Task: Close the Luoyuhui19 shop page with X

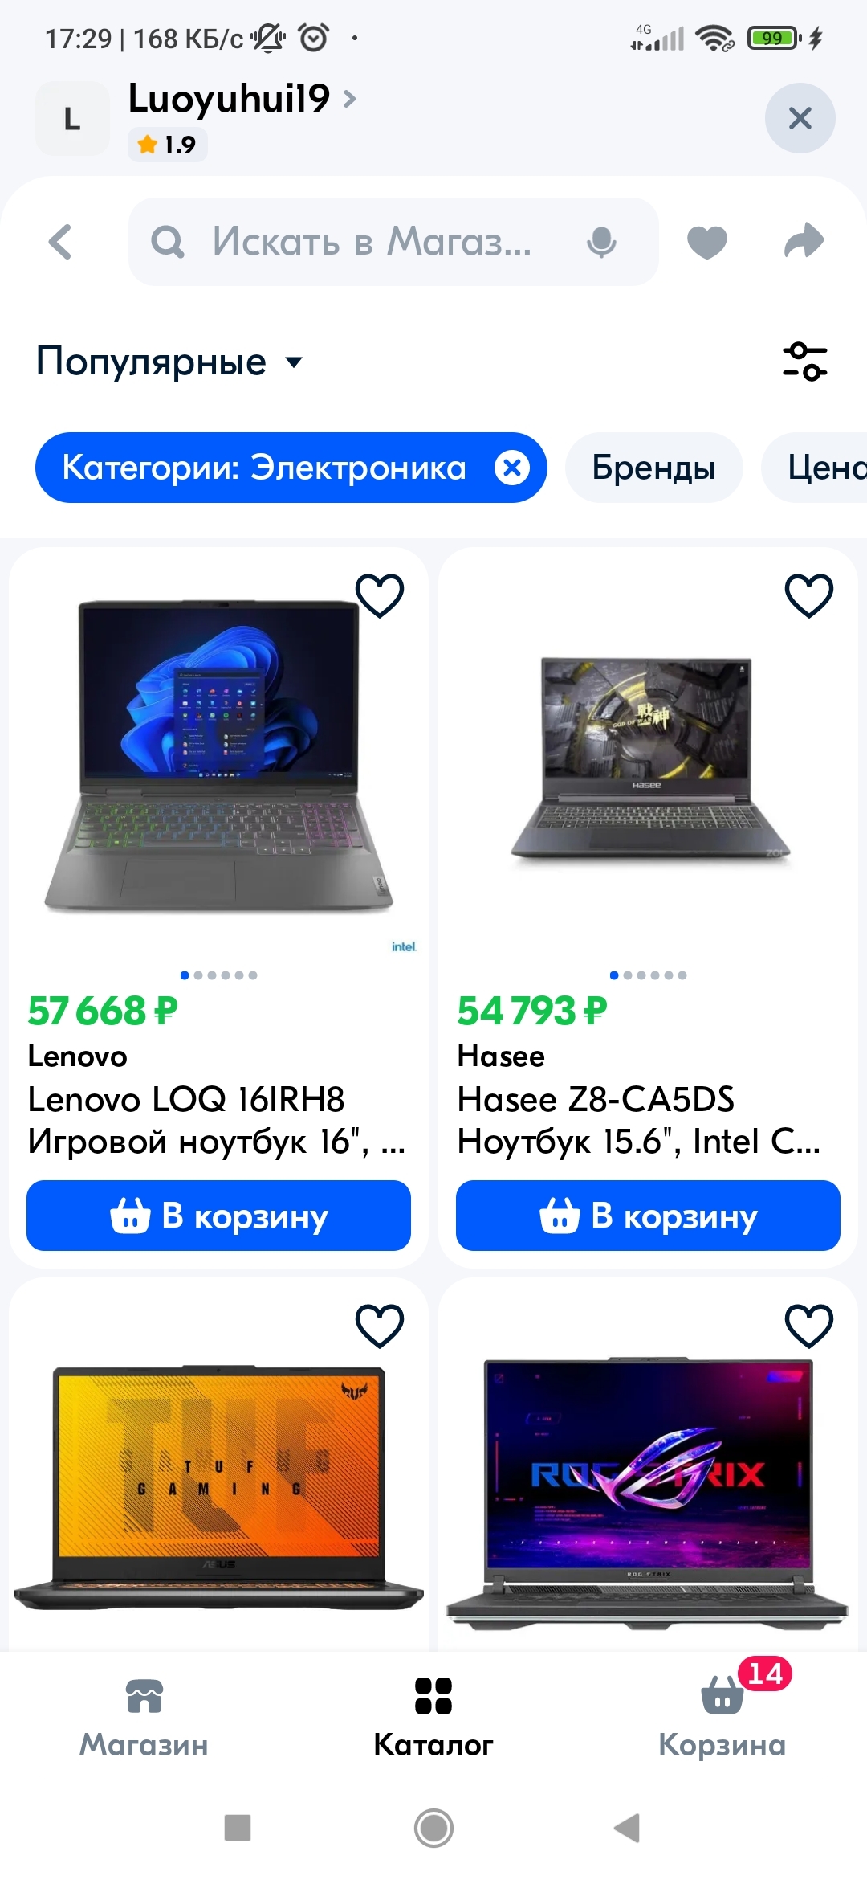Action: tap(800, 118)
